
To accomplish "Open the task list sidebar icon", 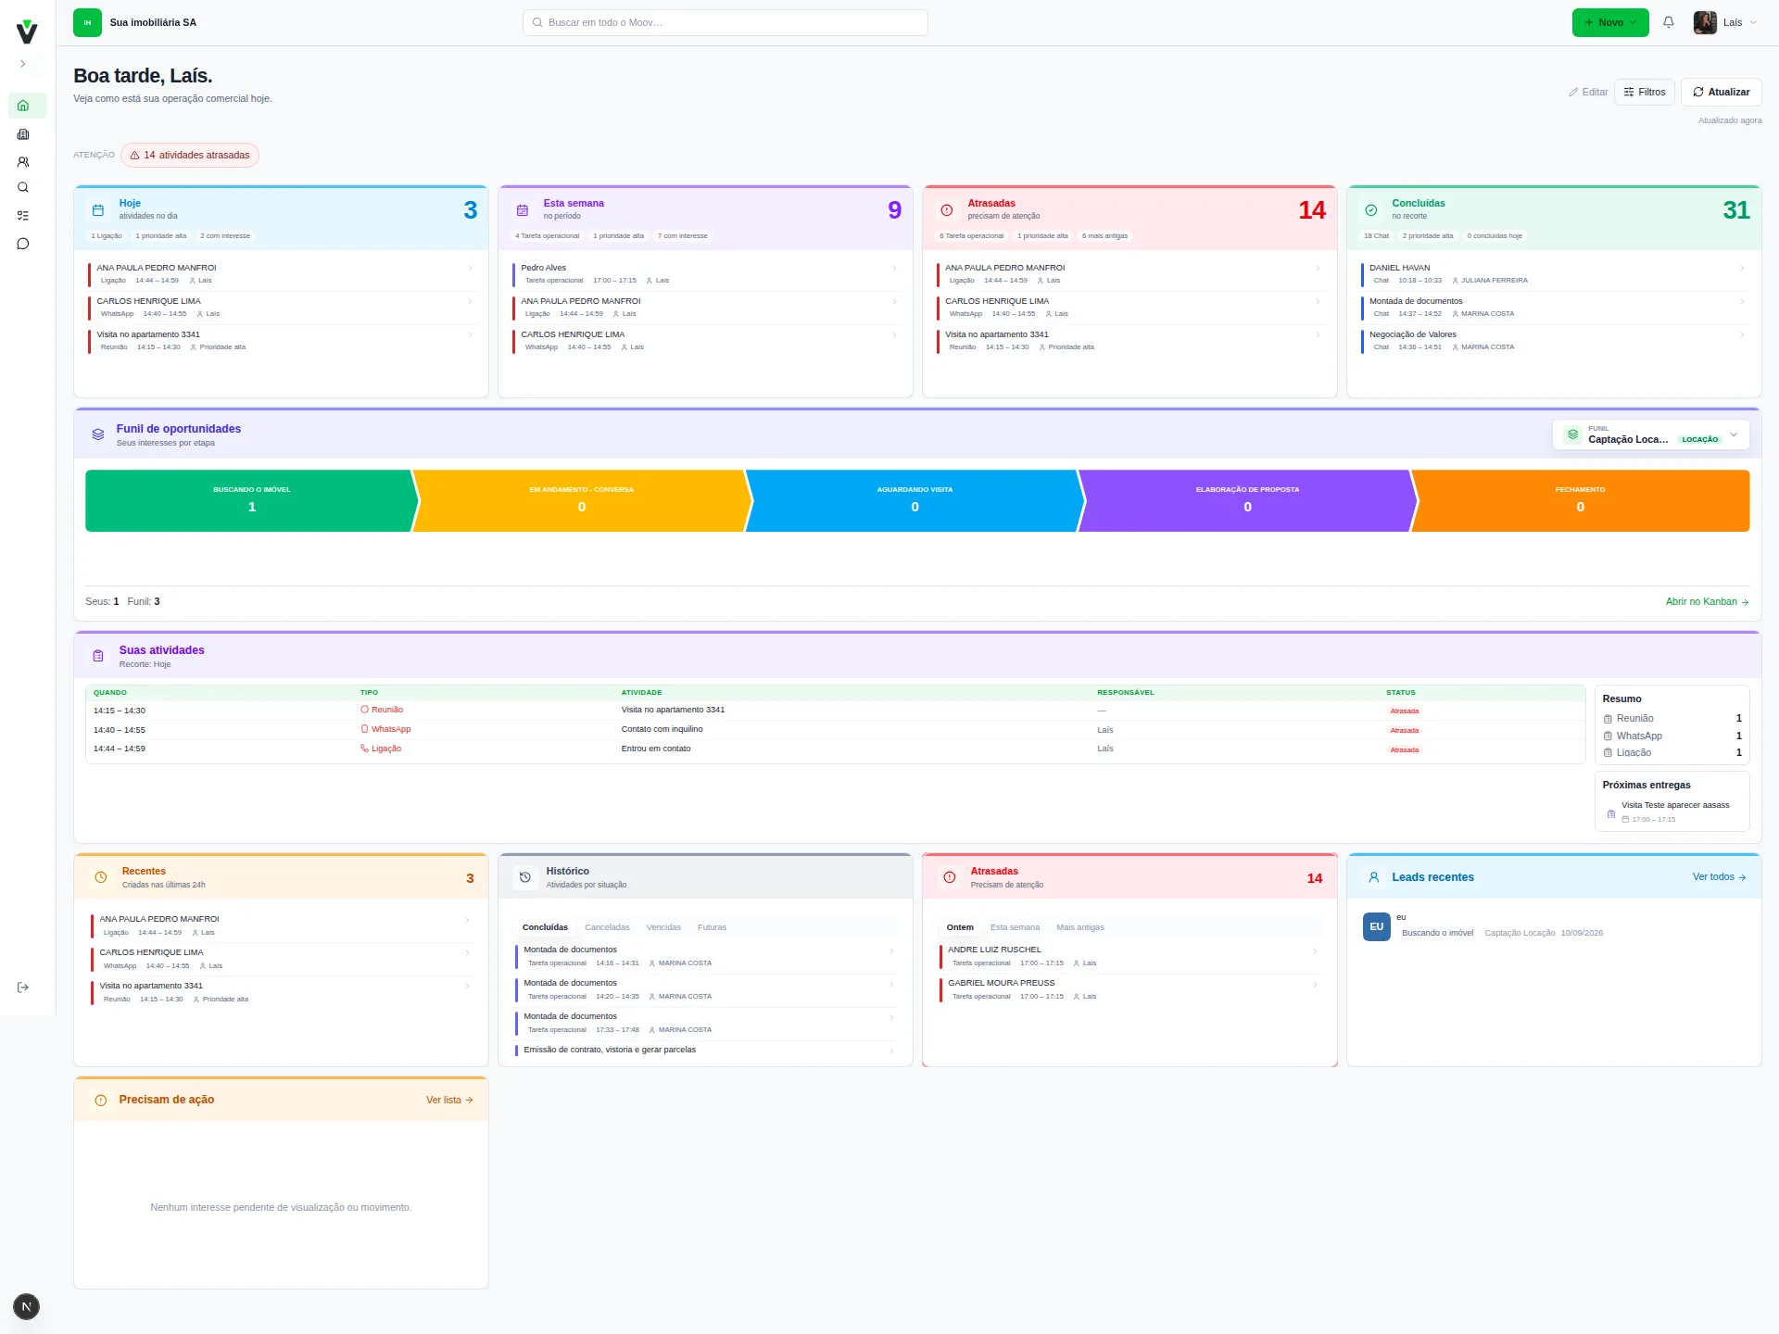I will [23, 215].
